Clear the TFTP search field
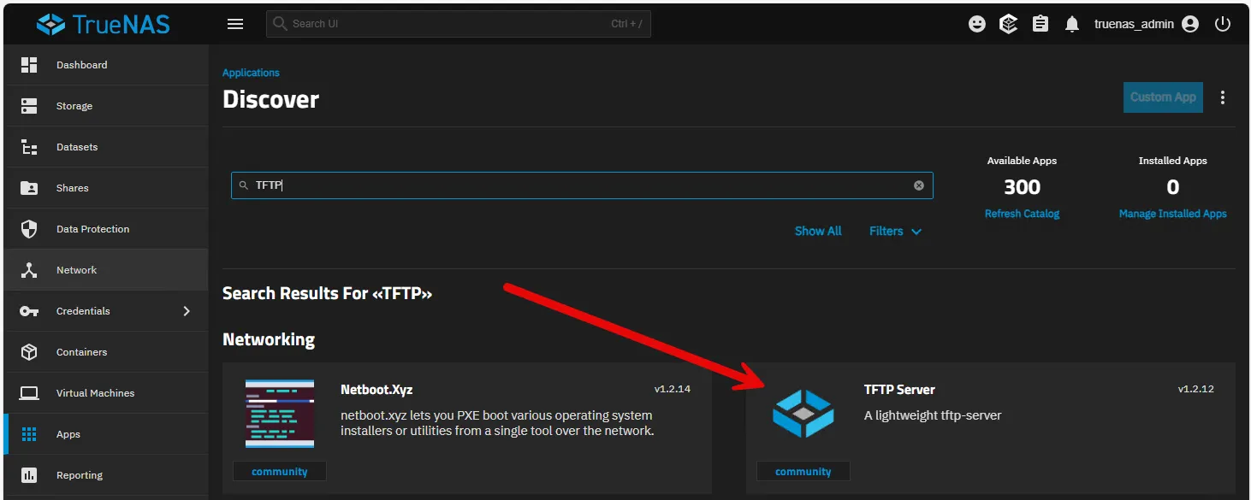 [x=919, y=185]
